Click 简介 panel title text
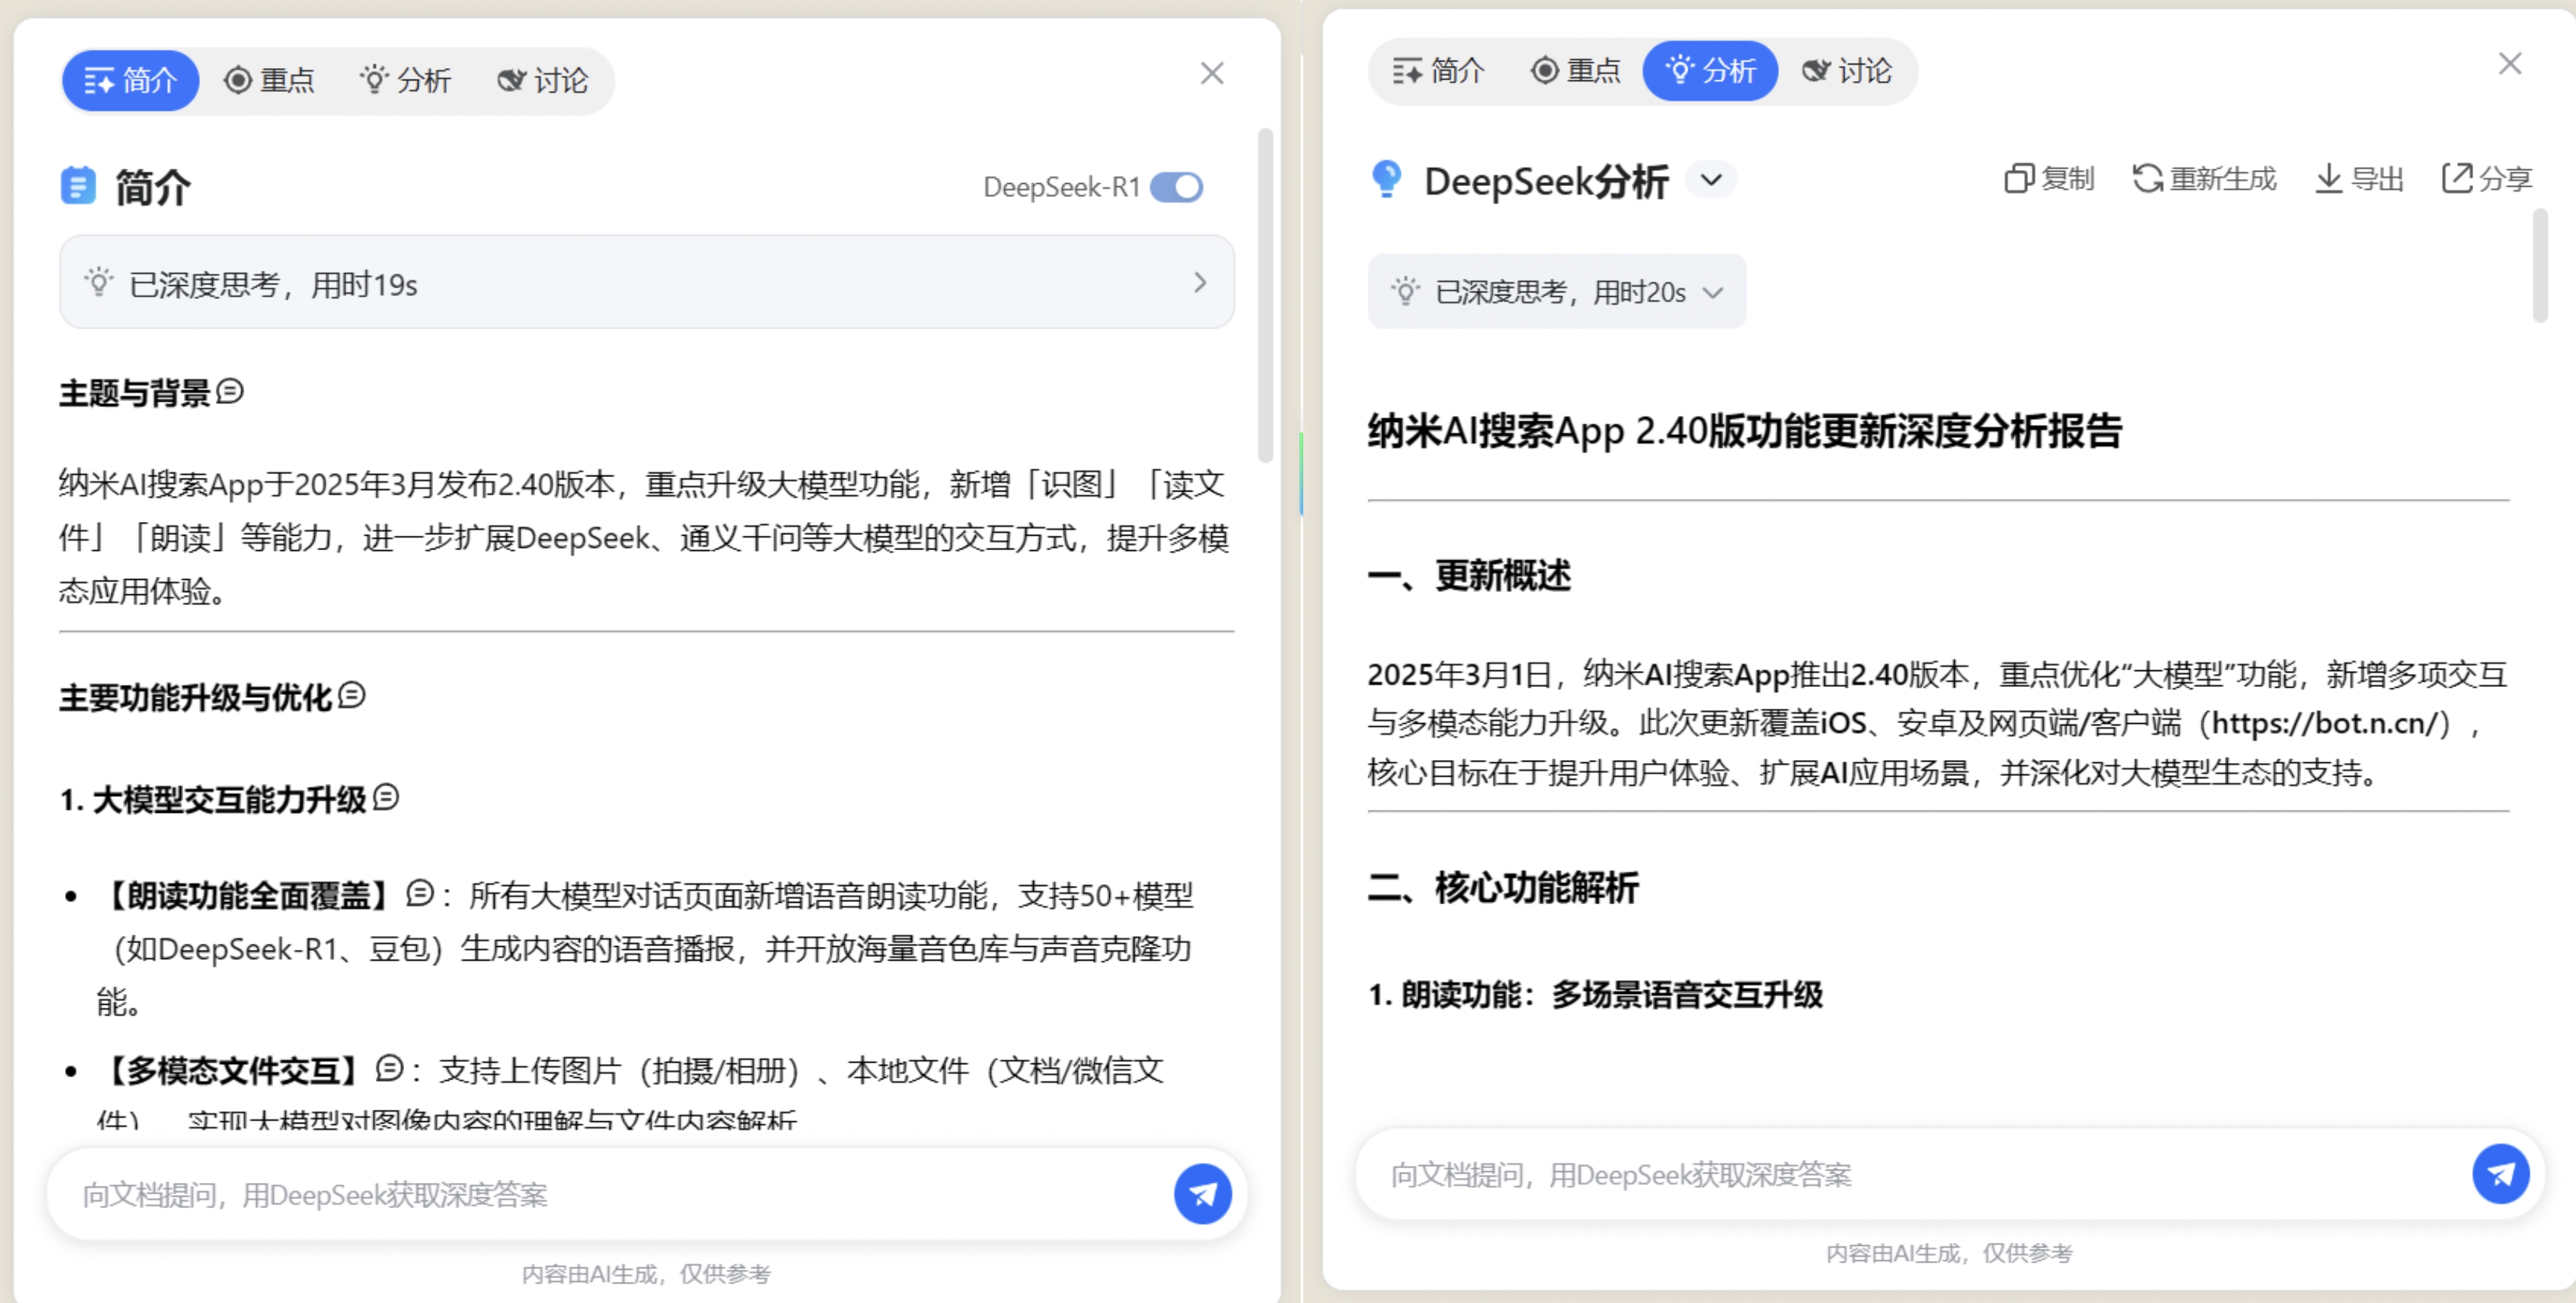Image resolution: width=2576 pixels, height=1303 pixels. [152, 187]
